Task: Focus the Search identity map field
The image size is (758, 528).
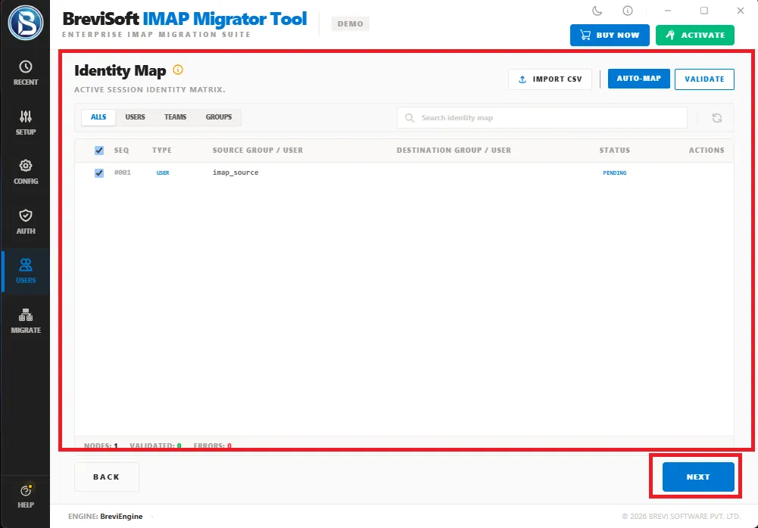Action: (x=542, y=118)
